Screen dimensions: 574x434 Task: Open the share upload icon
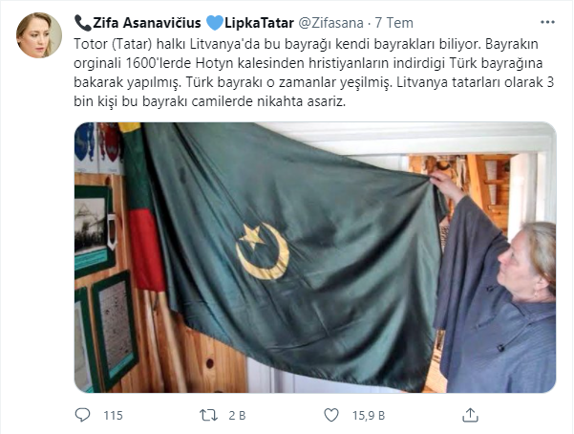coord(470,415)
